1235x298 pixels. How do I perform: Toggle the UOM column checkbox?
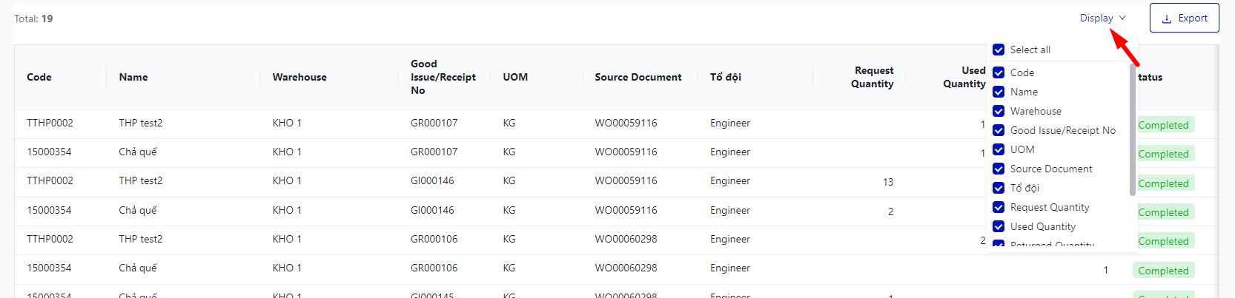[999, 149]
